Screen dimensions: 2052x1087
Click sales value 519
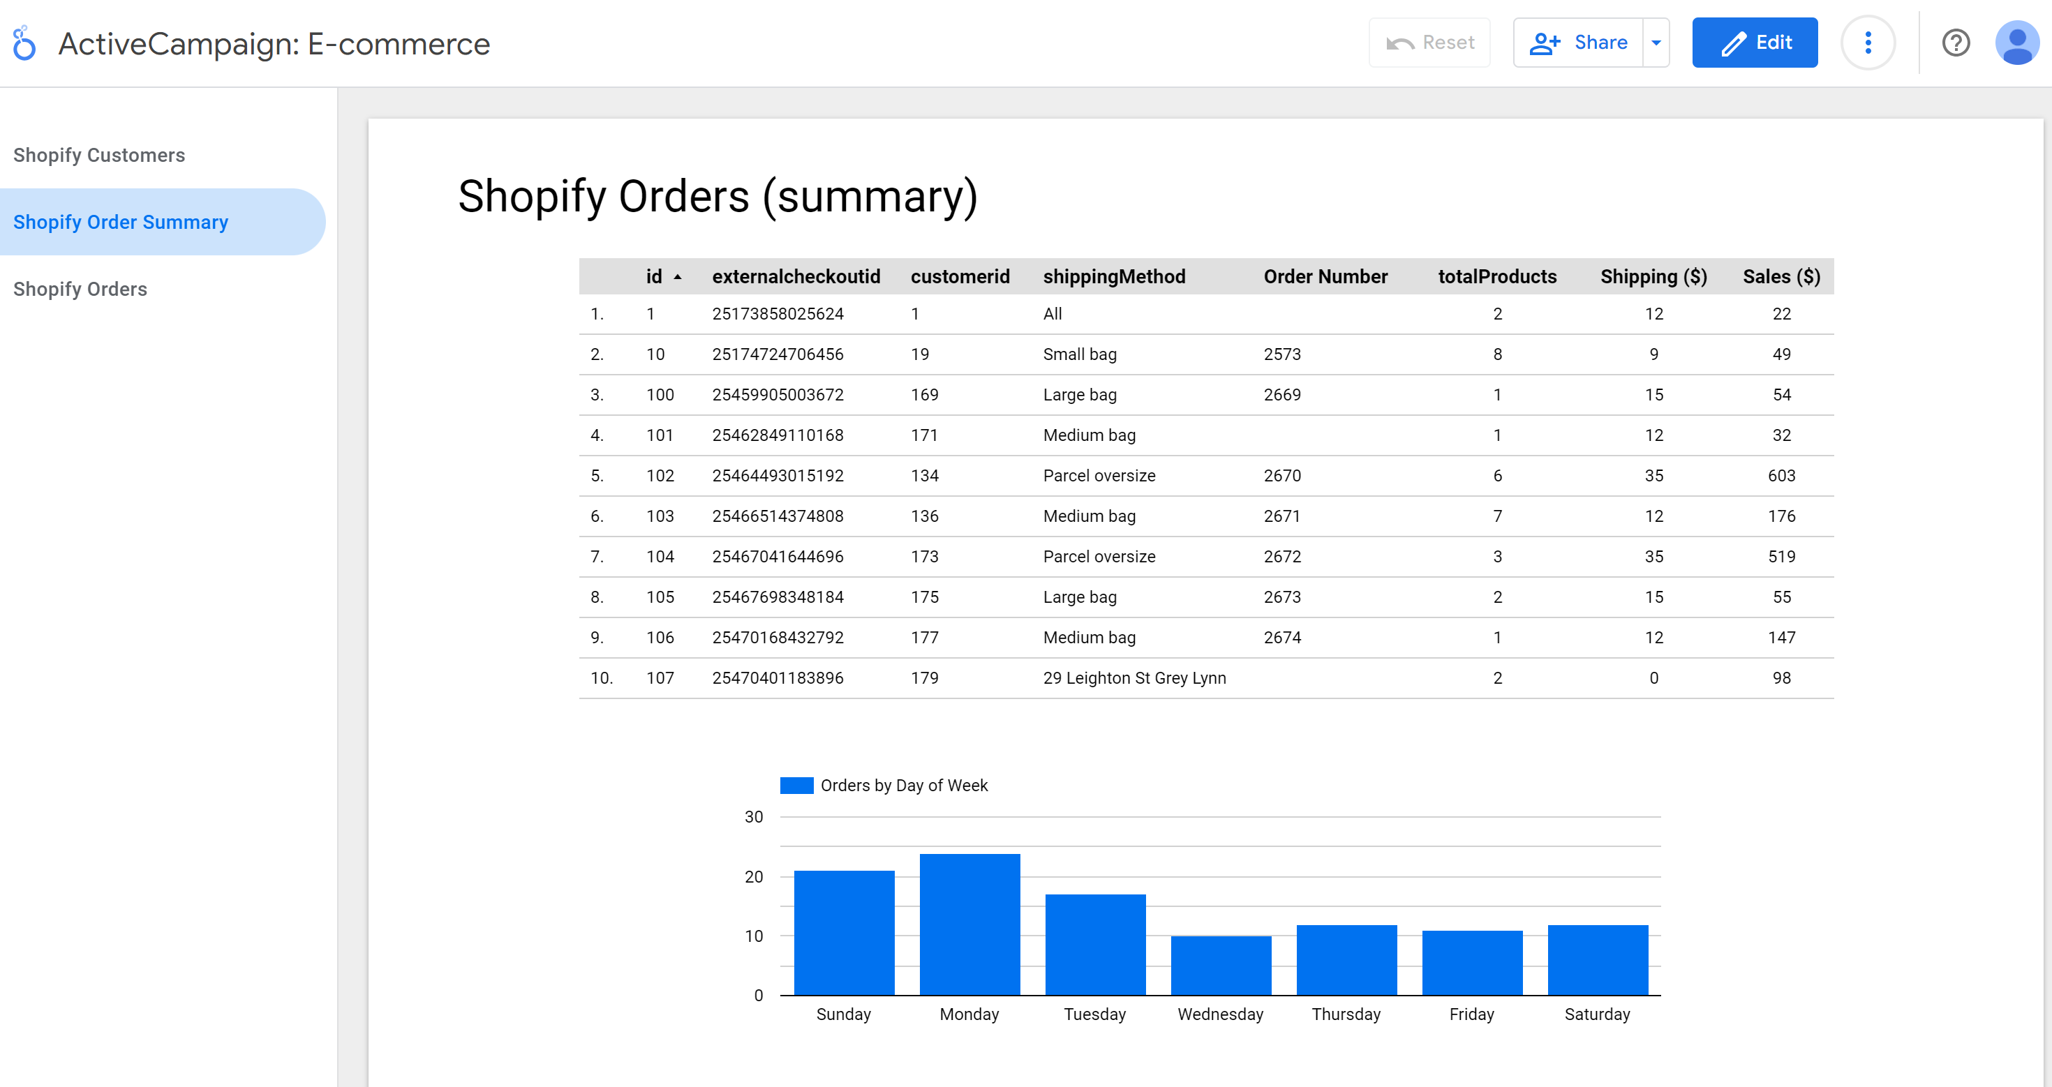pos(1781,557)
